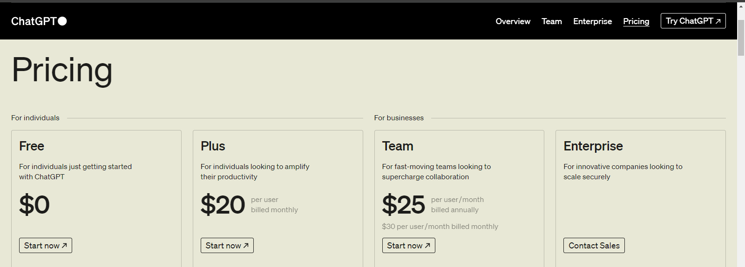Click Start now under Team plan
The image size is (745, 267).
[408, 245]
